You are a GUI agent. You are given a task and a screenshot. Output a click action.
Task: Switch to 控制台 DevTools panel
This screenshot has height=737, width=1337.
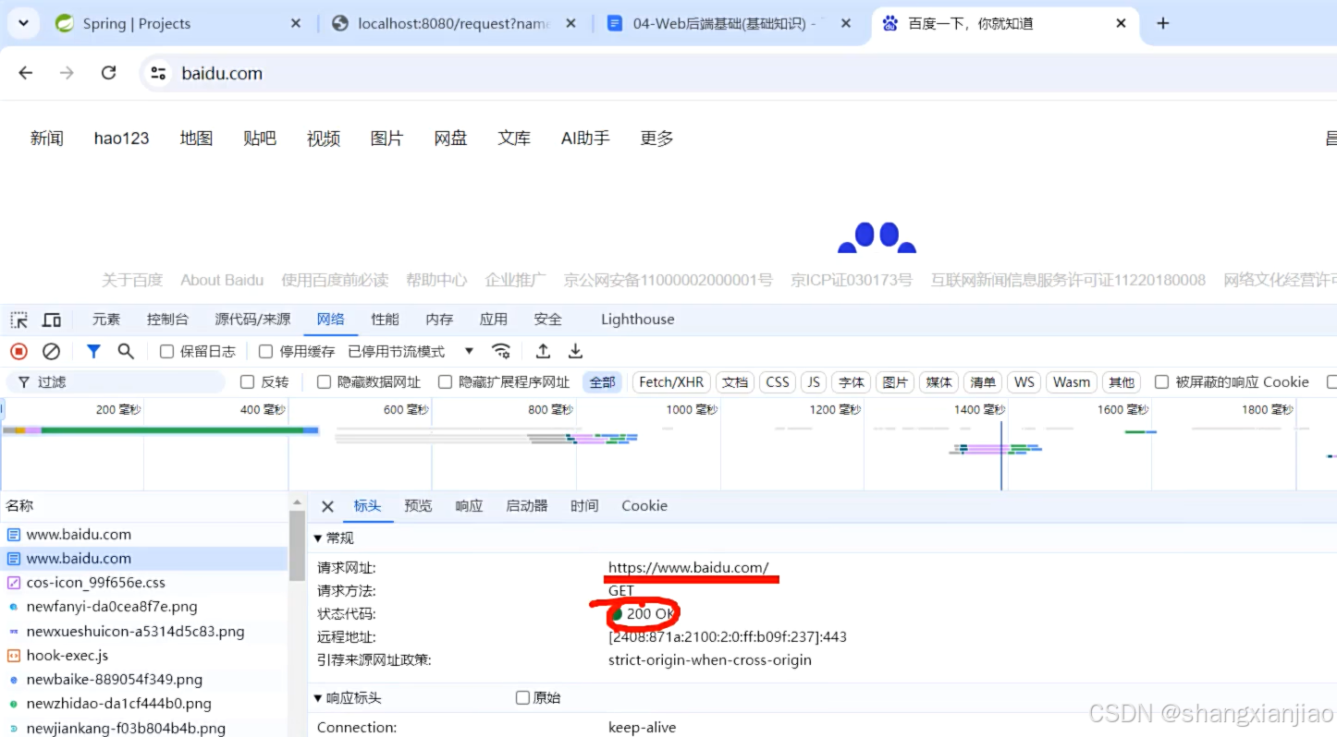167,320
